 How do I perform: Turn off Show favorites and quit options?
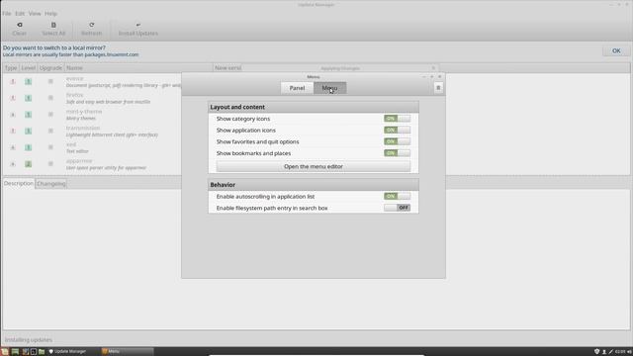[x=397, y=141]
